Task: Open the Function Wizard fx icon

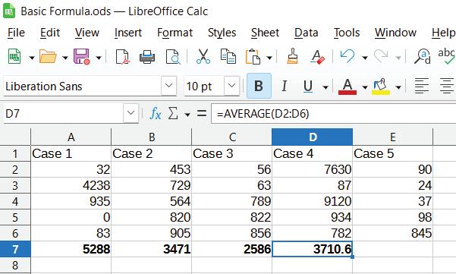Action: click(156, 113)
